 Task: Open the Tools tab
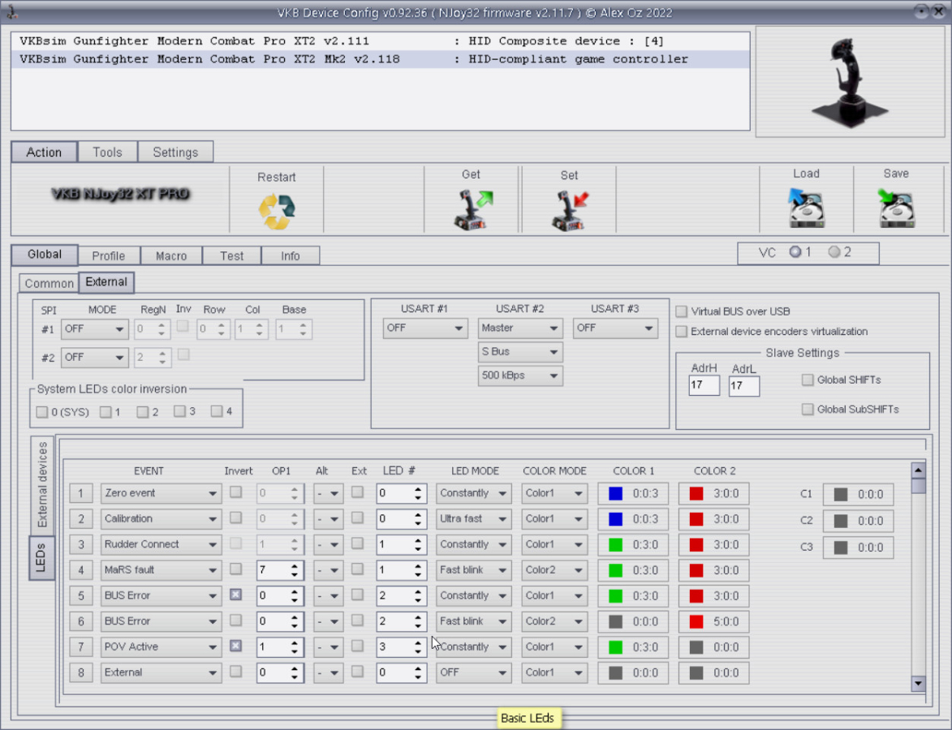click(x=107, y=152)
